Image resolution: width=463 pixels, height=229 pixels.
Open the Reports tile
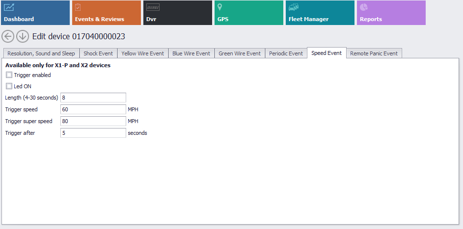pos(391,13)
